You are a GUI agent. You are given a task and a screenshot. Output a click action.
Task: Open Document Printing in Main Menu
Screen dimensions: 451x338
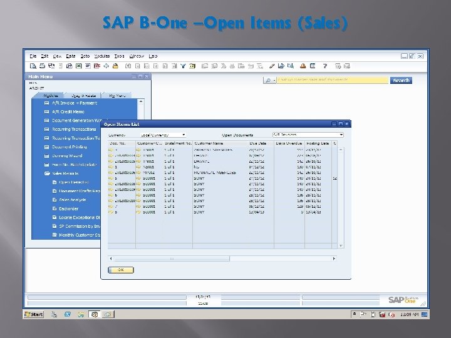pyautogui.click(x=70, y=147)
